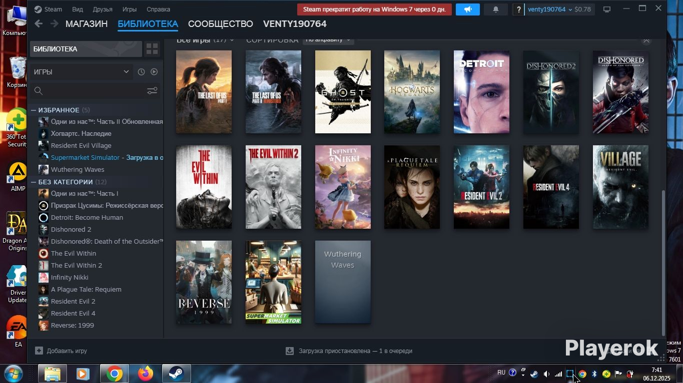Open the Друзья menu

click(x=103, y=9)
